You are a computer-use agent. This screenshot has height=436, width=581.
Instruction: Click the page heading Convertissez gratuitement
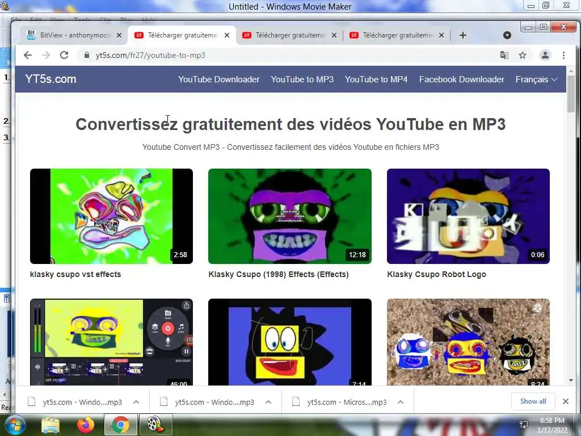[x=290, y=124]
